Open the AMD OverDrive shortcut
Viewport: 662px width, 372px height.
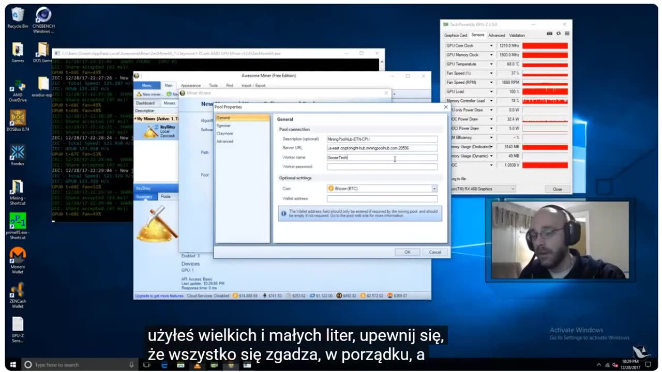pyautogui.click(x=18, y=91)
